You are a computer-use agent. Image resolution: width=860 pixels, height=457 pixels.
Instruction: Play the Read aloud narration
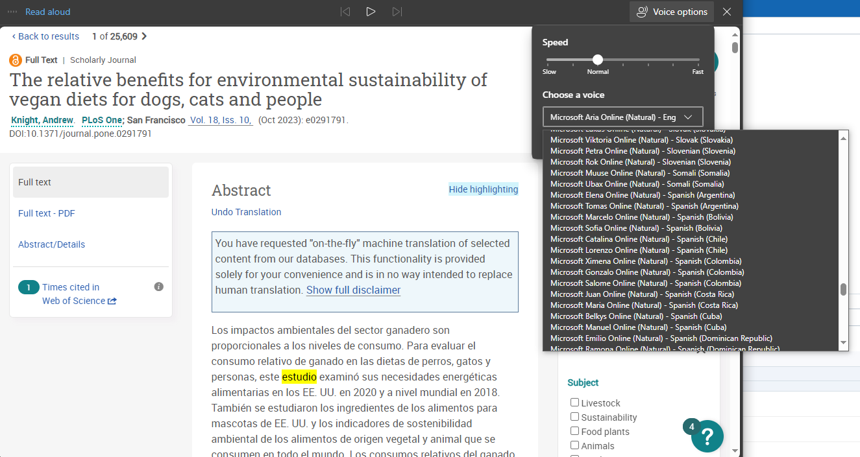point(371,11)
